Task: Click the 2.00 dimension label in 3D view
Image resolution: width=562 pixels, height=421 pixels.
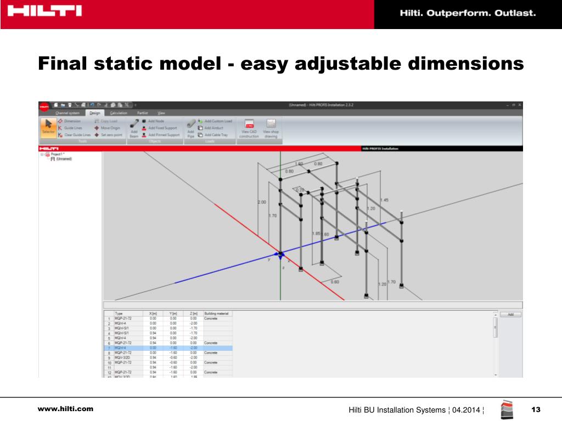Action: coord(262,202)
